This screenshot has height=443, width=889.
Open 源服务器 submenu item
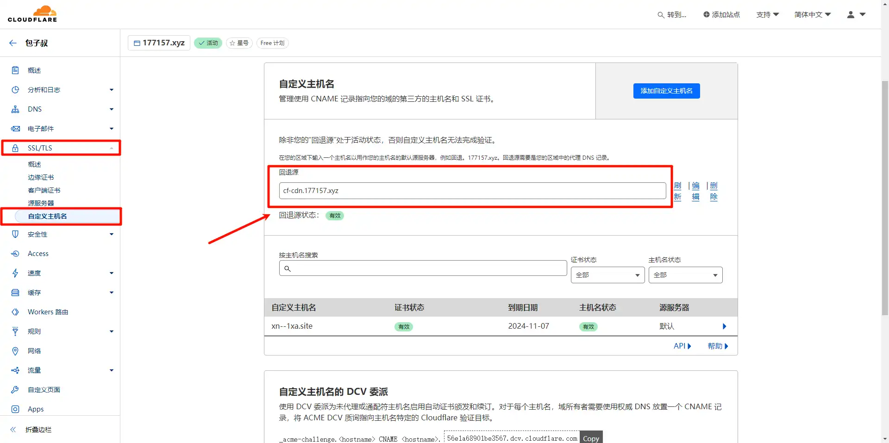pyautogui.click(x=41, y=203)
